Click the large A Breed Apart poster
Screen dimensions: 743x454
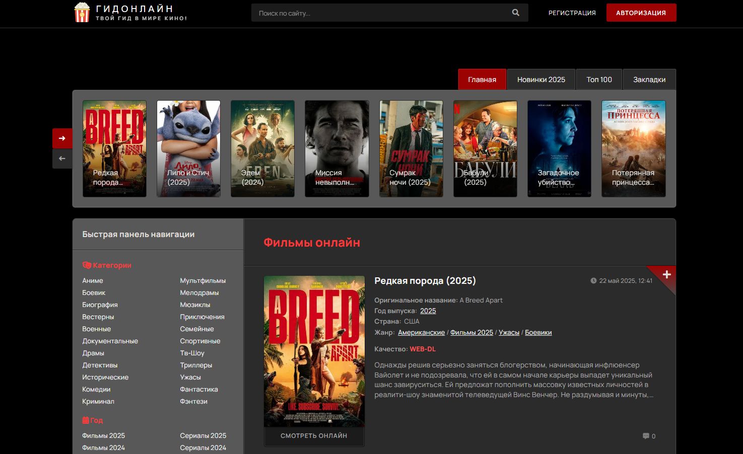point(314,351)
